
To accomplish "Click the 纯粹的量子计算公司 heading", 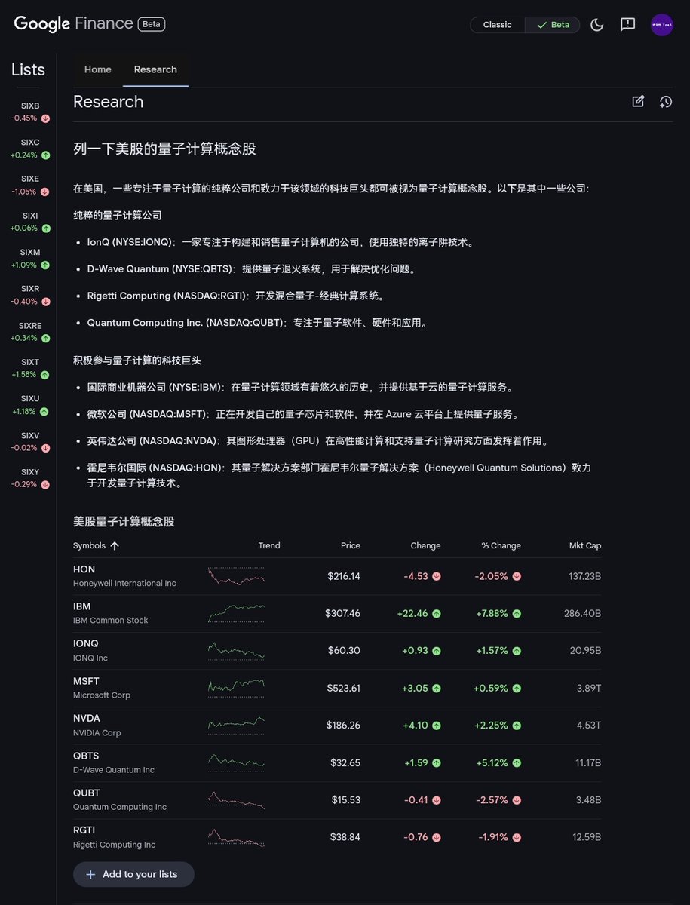I will coord(118,215).
